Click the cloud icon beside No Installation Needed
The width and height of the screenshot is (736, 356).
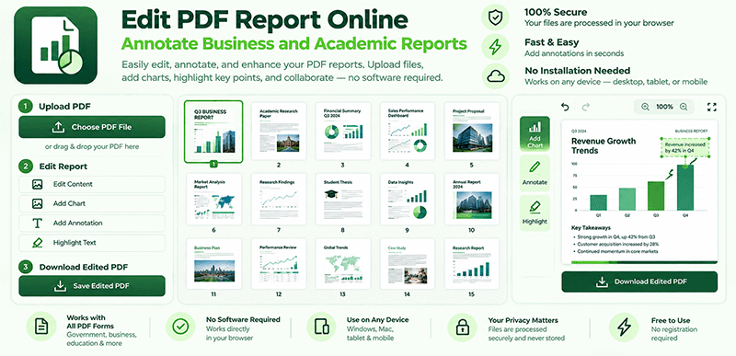(x=495, y=76)
